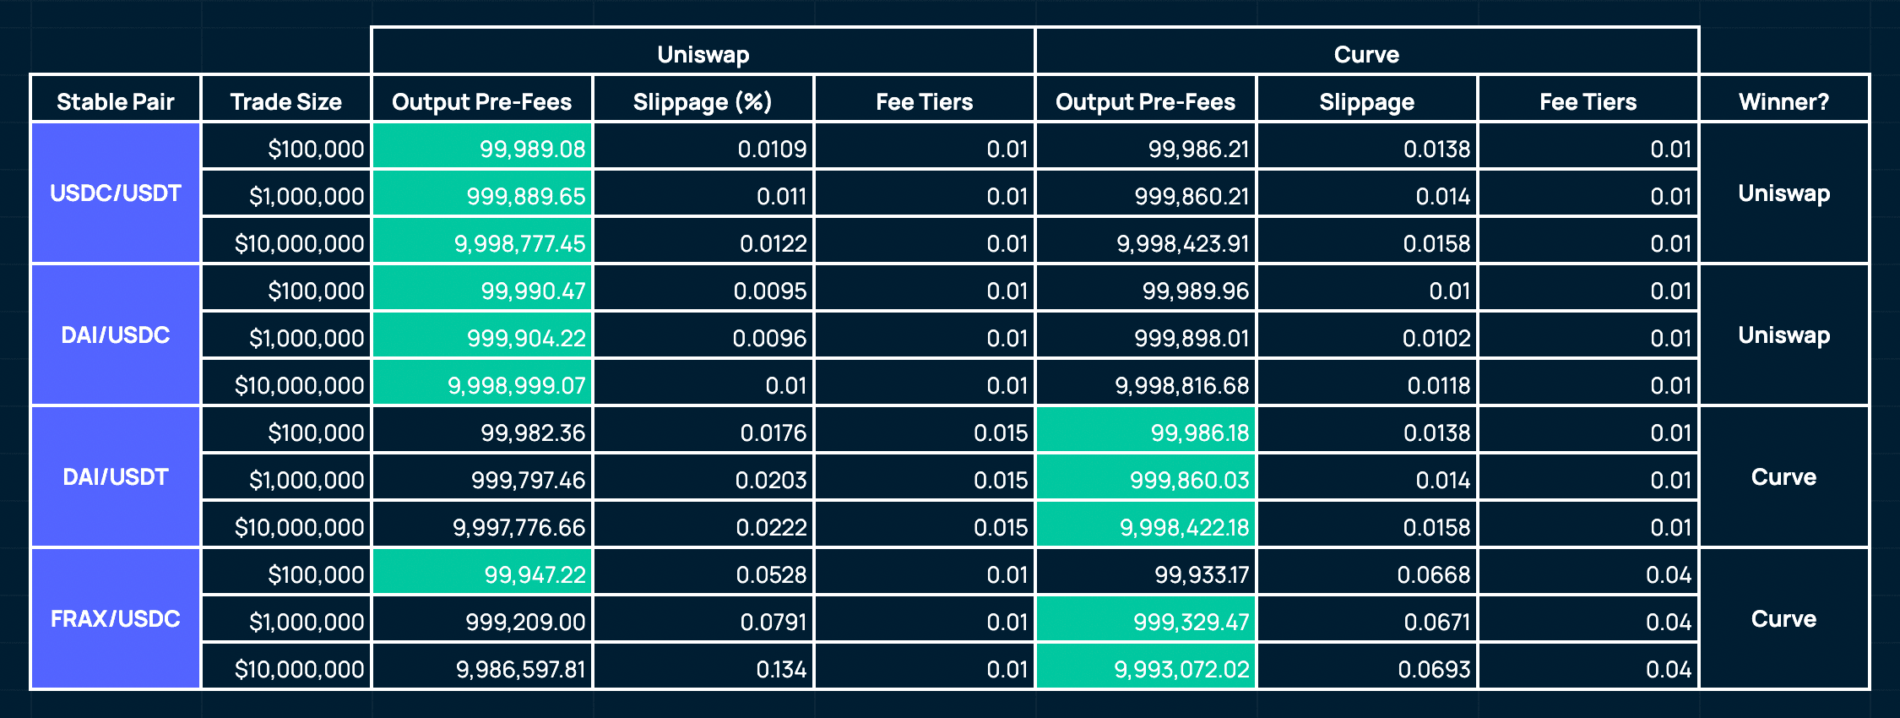The width and height of the screenshot is (1900, 718).
Task: Click the 999,797.46 output cell
Action: (482, 478)
